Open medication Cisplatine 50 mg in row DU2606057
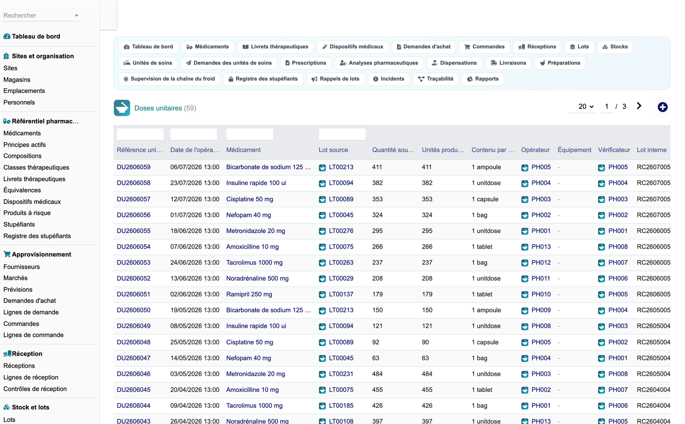This screenshot has height=424, width=685. click(x=250, y=199)
